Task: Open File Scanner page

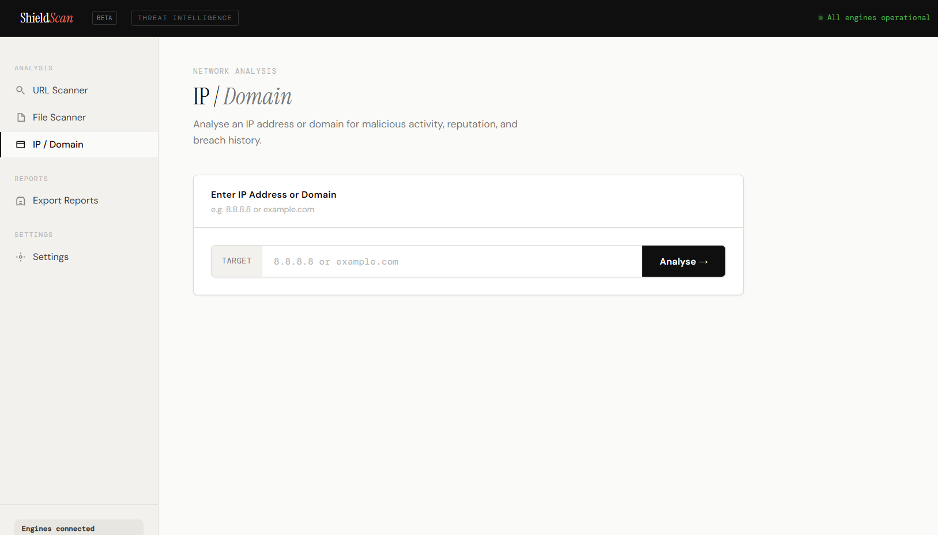Action: point(79,118)
